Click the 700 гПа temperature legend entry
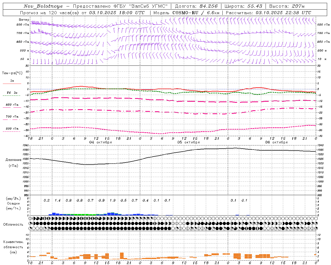Viewport: 331px width, 265px height. (12, 117)
